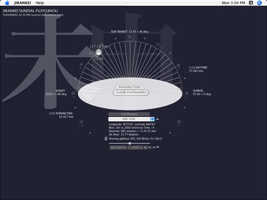
Task: Open the JIKANKEI menu
Action: pos(22,3)
